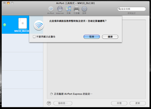Click the 更新 (Update) button
This screenshot has width=151, height=109.
(138, 103)
